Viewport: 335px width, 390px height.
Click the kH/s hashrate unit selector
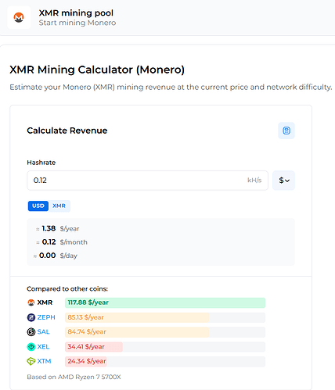coord(254,181)
